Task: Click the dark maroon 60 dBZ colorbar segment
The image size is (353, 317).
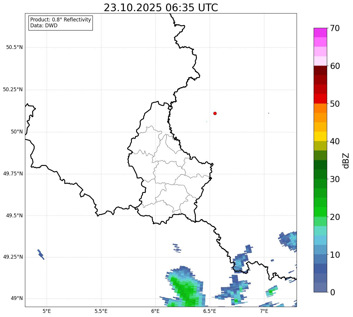Action: pyautogui.click(x=320, y=70)
